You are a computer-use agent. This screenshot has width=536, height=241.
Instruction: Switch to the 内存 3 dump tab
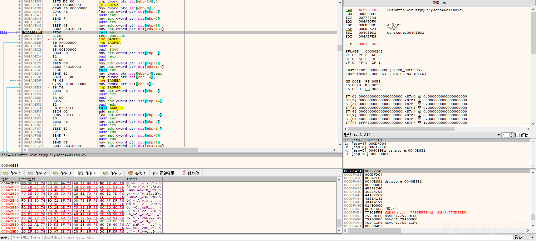click(x=62, y=173)
